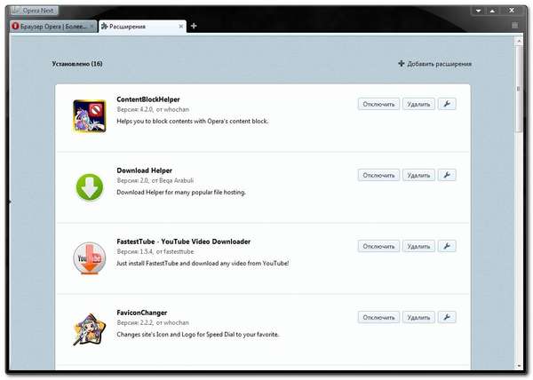Disable ContentBlockHelper with Отключить button
The image size is (533, 380).
[378, 104]
